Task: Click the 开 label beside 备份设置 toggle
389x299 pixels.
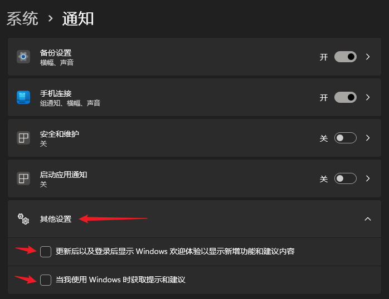Action: pyautogui.click(x=324, y=57)
